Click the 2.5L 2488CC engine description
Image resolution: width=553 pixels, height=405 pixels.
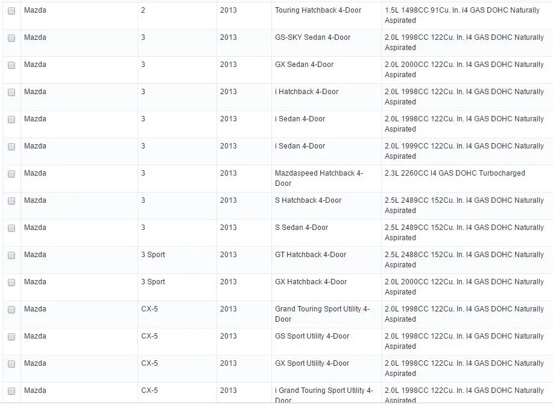(x=464, y=260)
